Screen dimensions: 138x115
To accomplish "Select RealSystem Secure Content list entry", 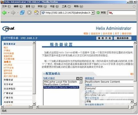I will click(x=61, y=87).
